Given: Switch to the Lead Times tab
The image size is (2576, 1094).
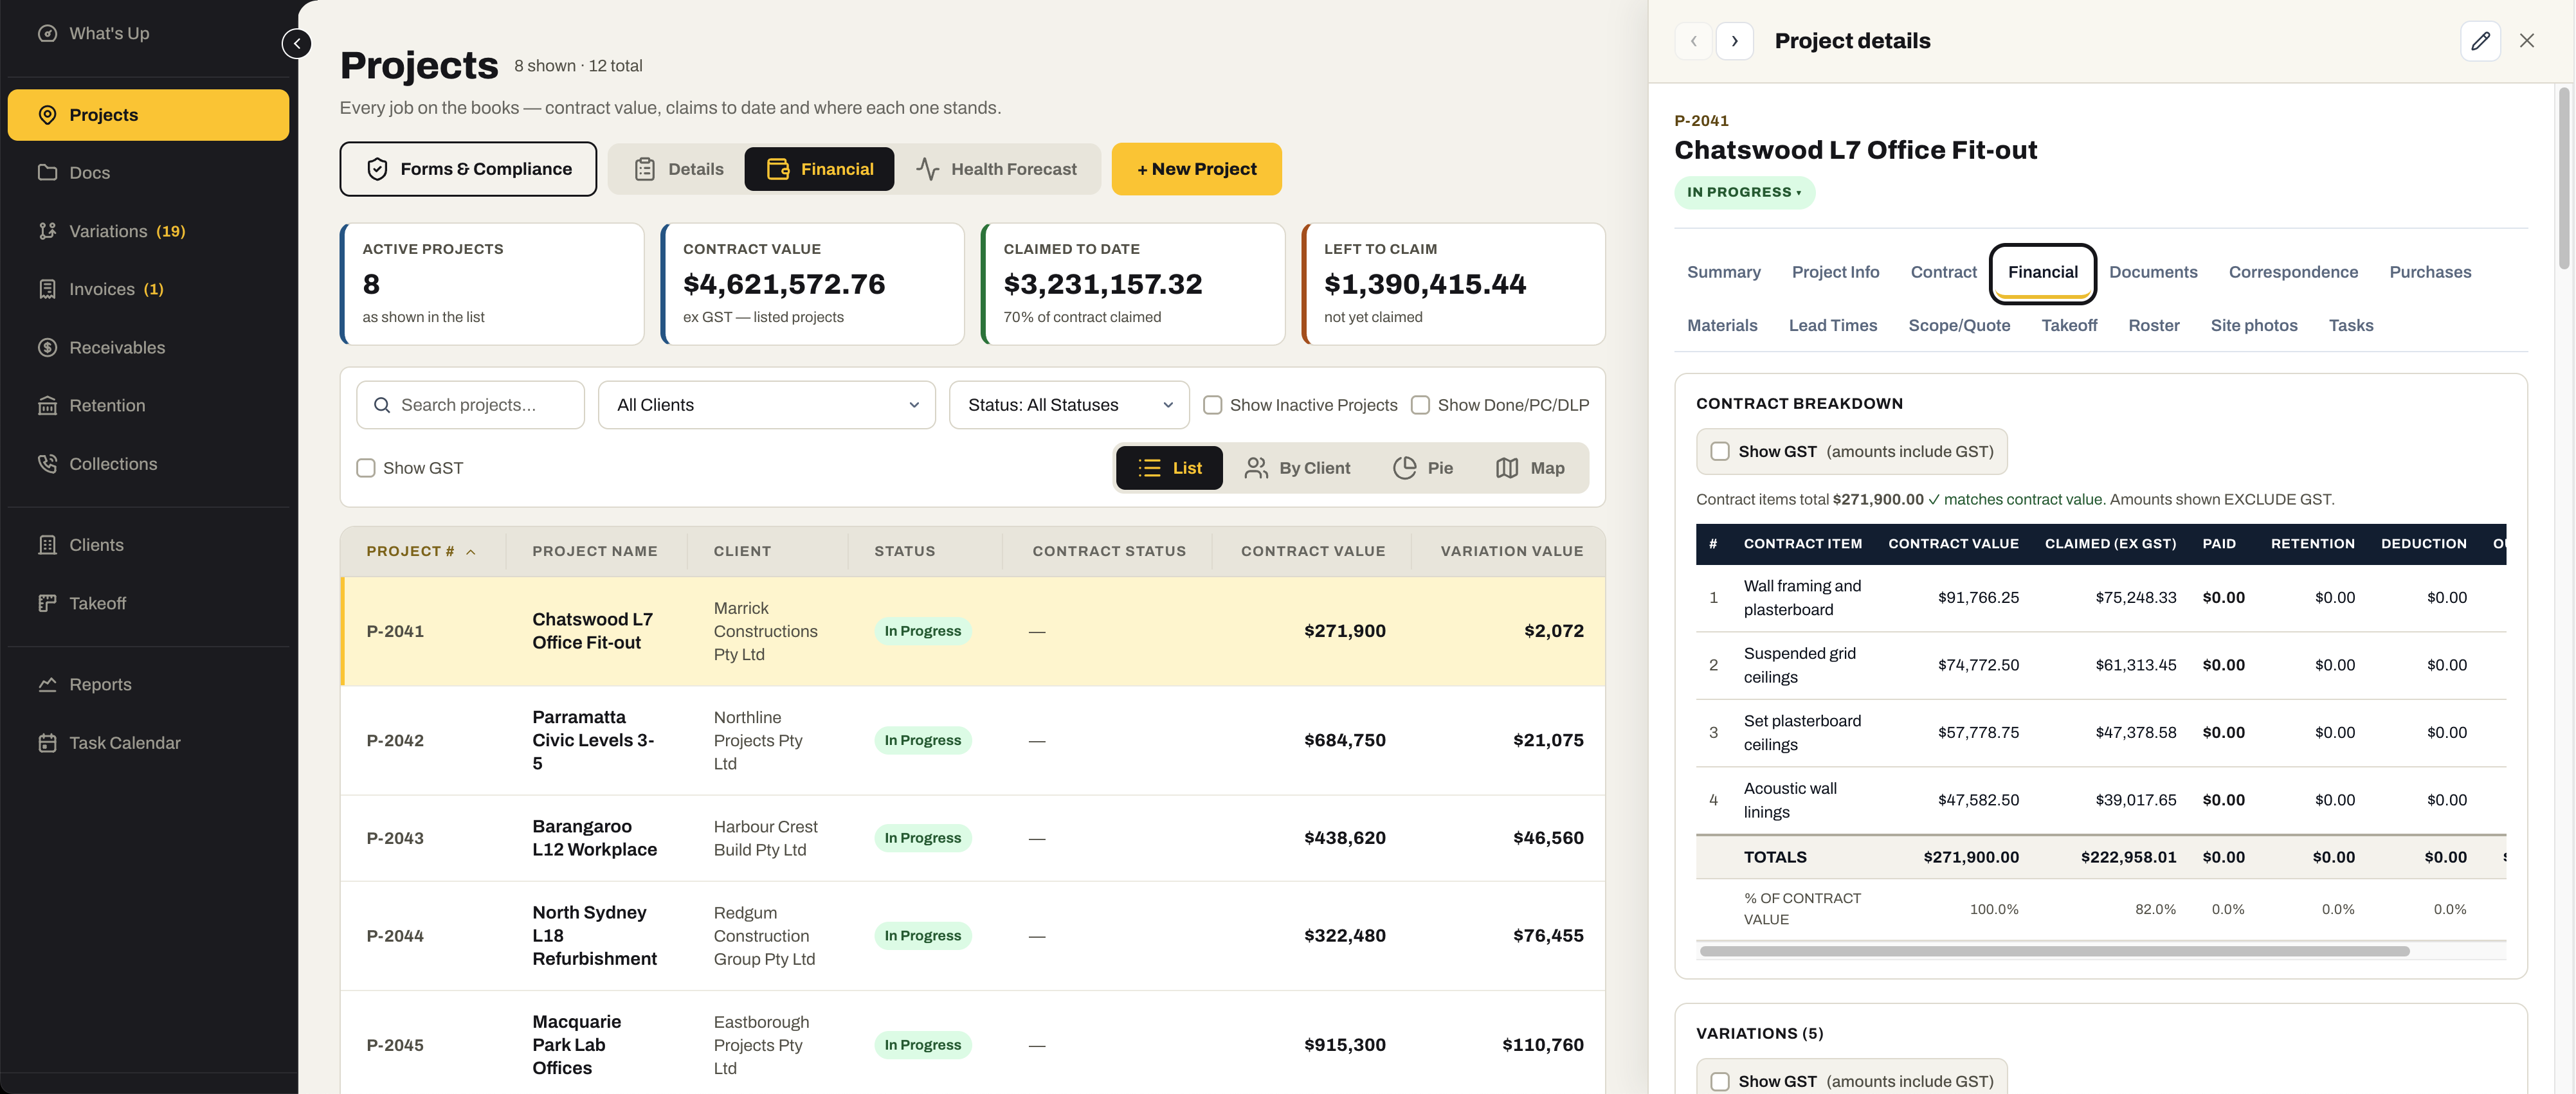Looking at the screenshot, I should 1832,325.
